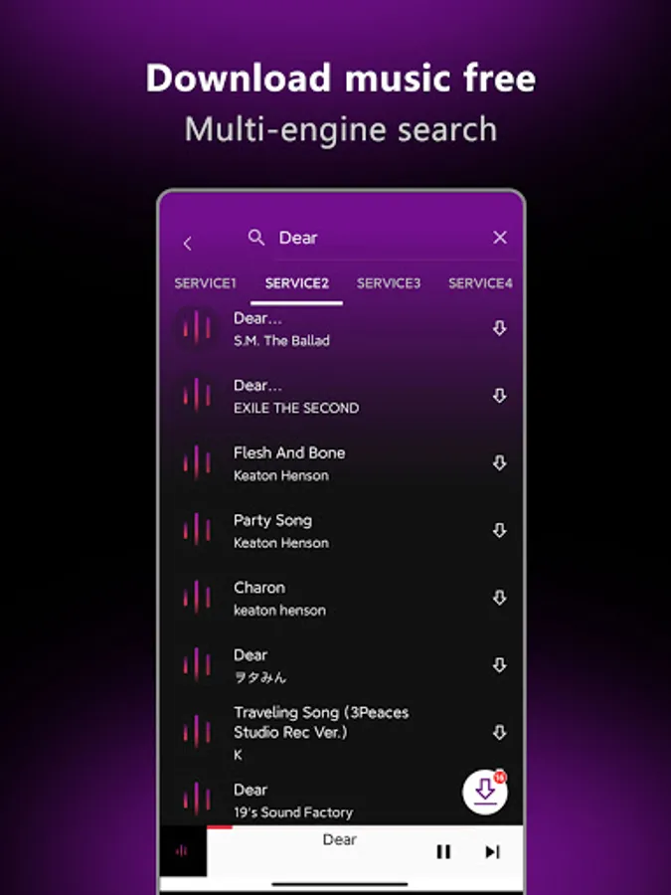This screenshot has height=895, width=671.
Task: Click the magnifier search icon
Action: tap(256, 238)
